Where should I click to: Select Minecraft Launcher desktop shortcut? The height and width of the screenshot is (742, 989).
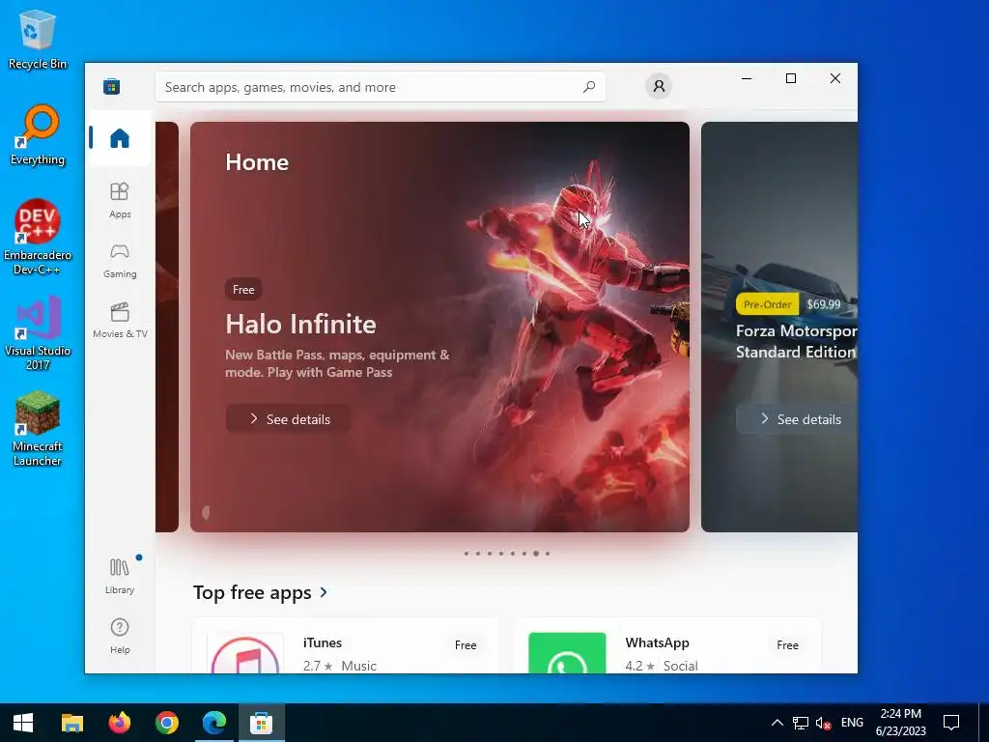[38, 429]
